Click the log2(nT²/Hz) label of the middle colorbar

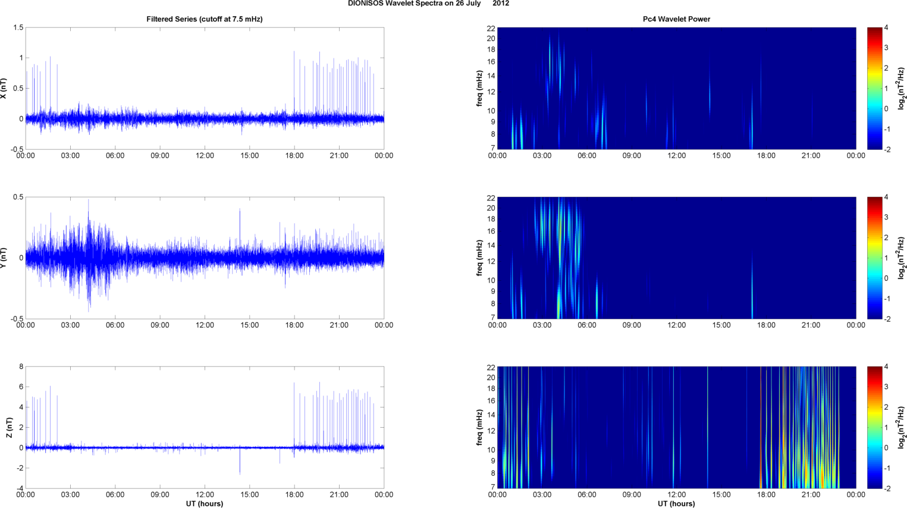click(x=902, y=258)
